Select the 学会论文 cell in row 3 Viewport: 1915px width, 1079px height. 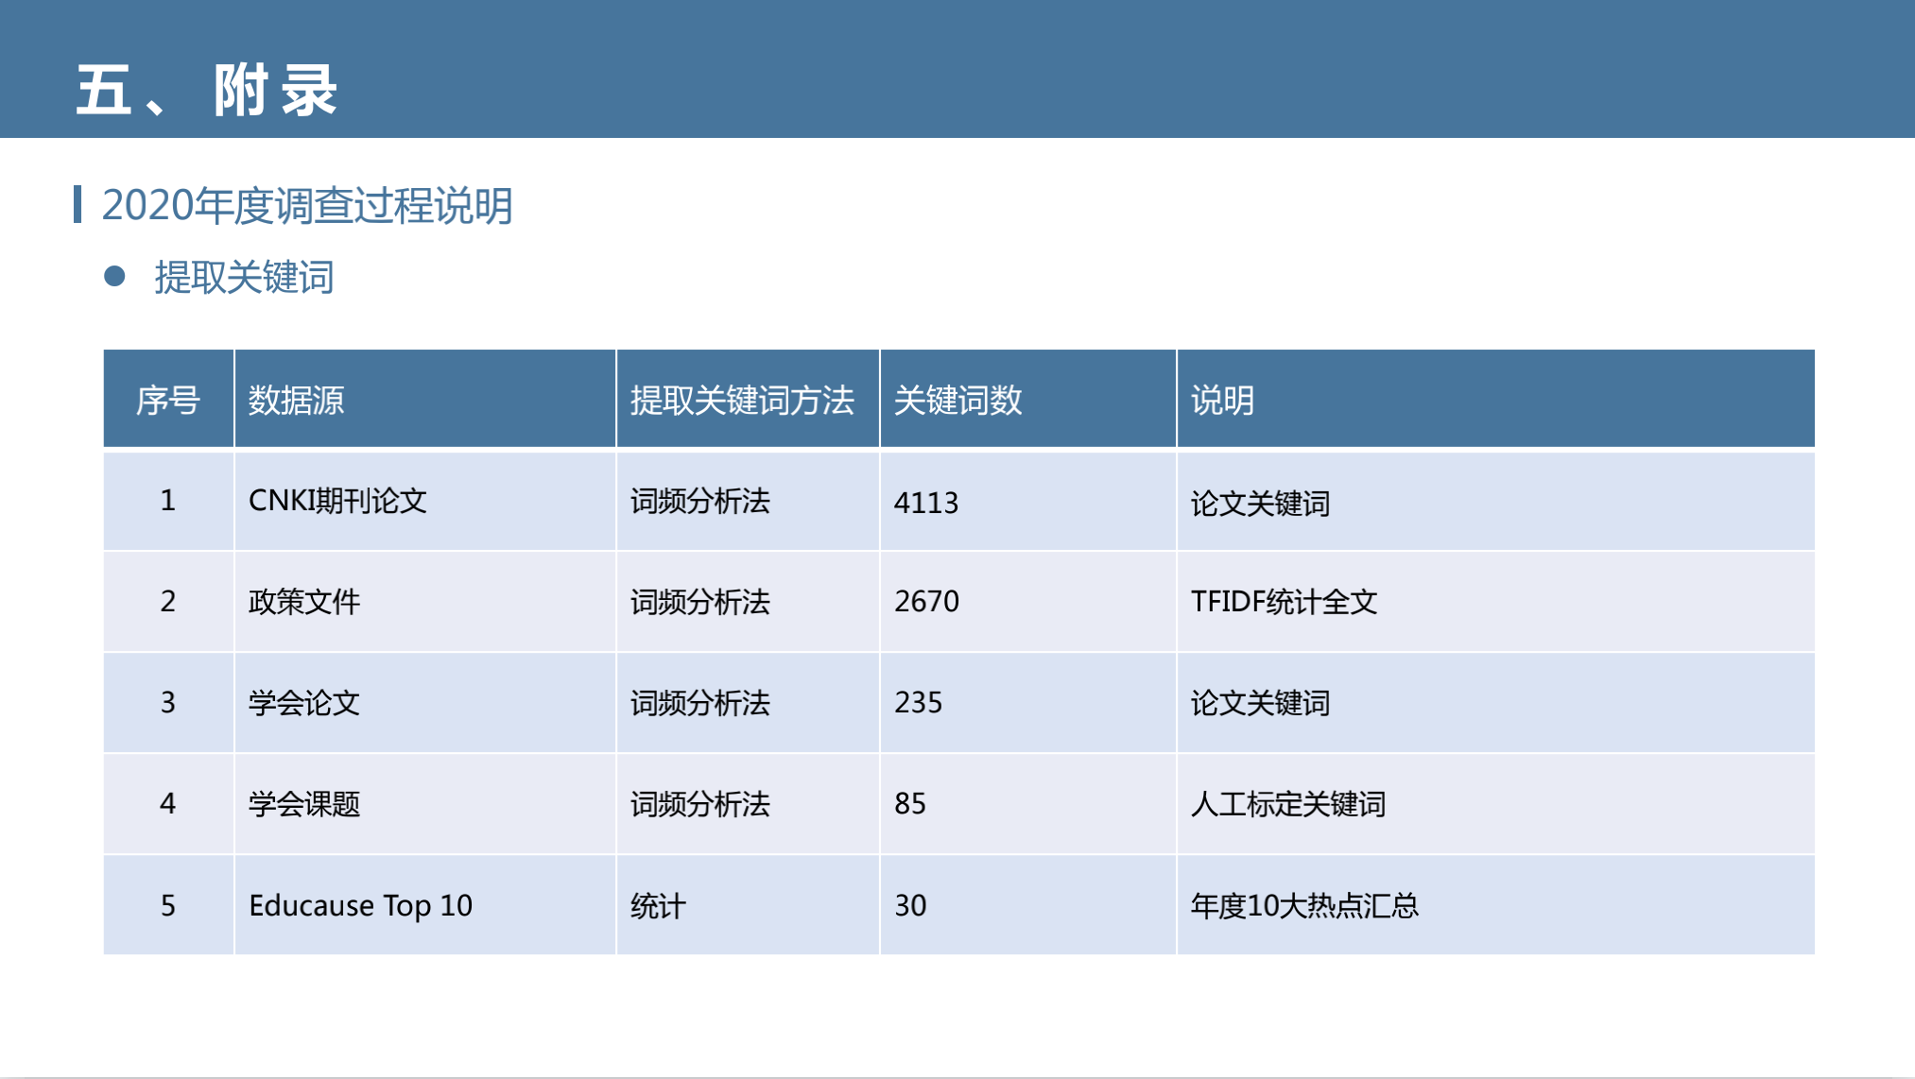303,703
